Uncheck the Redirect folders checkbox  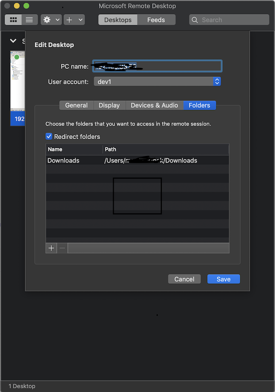[x=49, y=136]
